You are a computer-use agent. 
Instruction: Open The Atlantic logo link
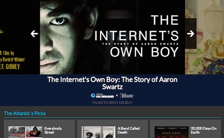tap(127, 96)
